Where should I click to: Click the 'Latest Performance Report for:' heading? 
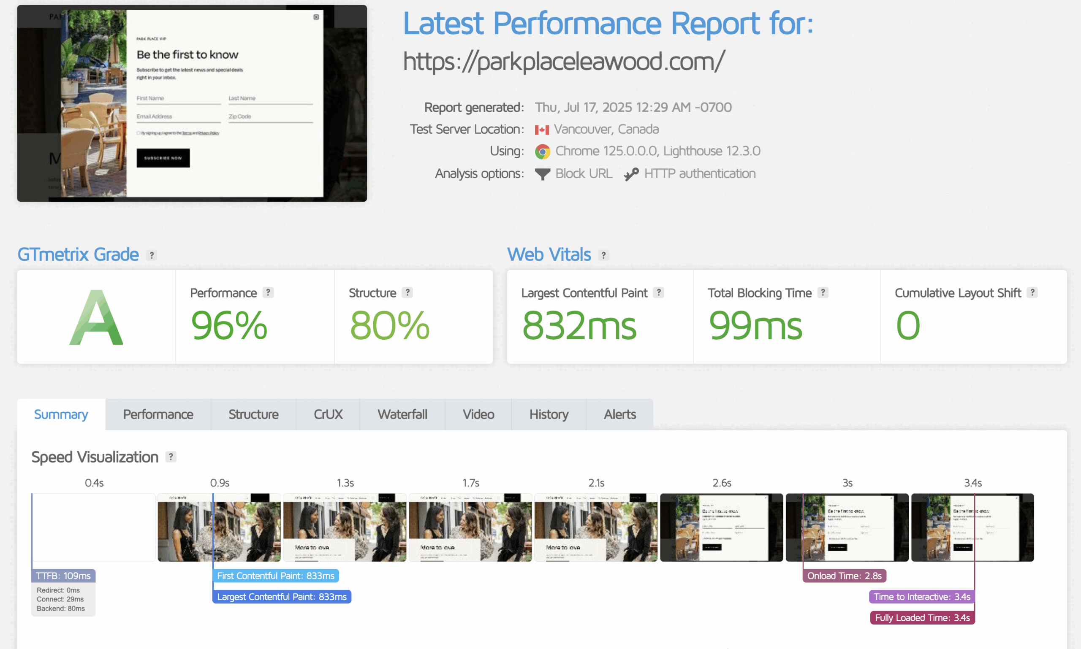(608, 24)
